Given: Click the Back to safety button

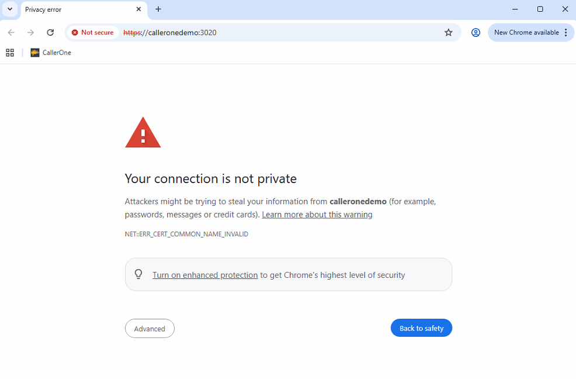Looking at the screenshot, I should [421, 328].
